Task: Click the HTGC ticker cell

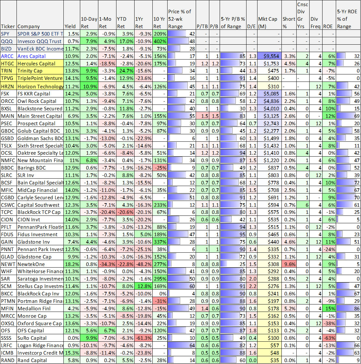Action: [8, 64]
